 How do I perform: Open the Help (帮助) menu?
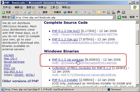(66, 7)
